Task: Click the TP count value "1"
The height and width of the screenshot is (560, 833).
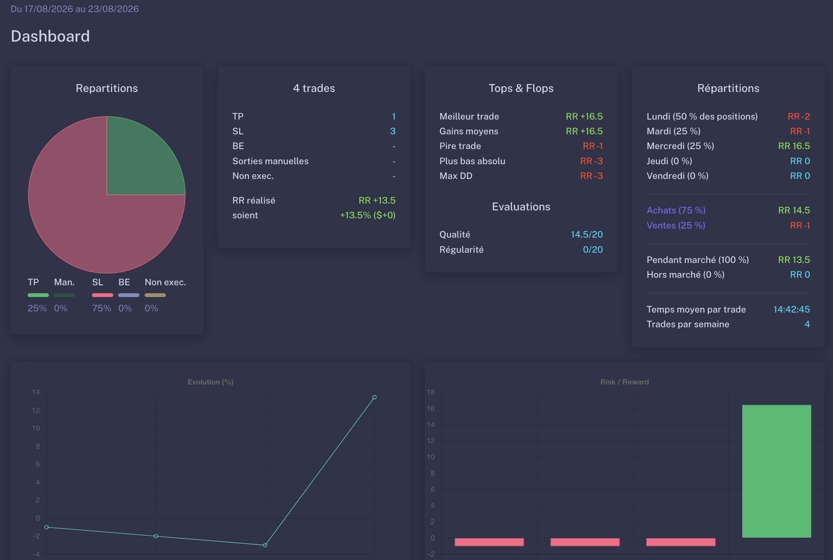Action: (x=394, y=116)
